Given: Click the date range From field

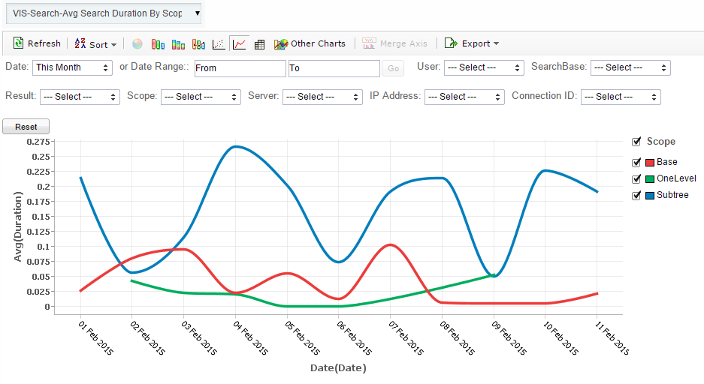Looking at the screenshot, I should 240,68.
